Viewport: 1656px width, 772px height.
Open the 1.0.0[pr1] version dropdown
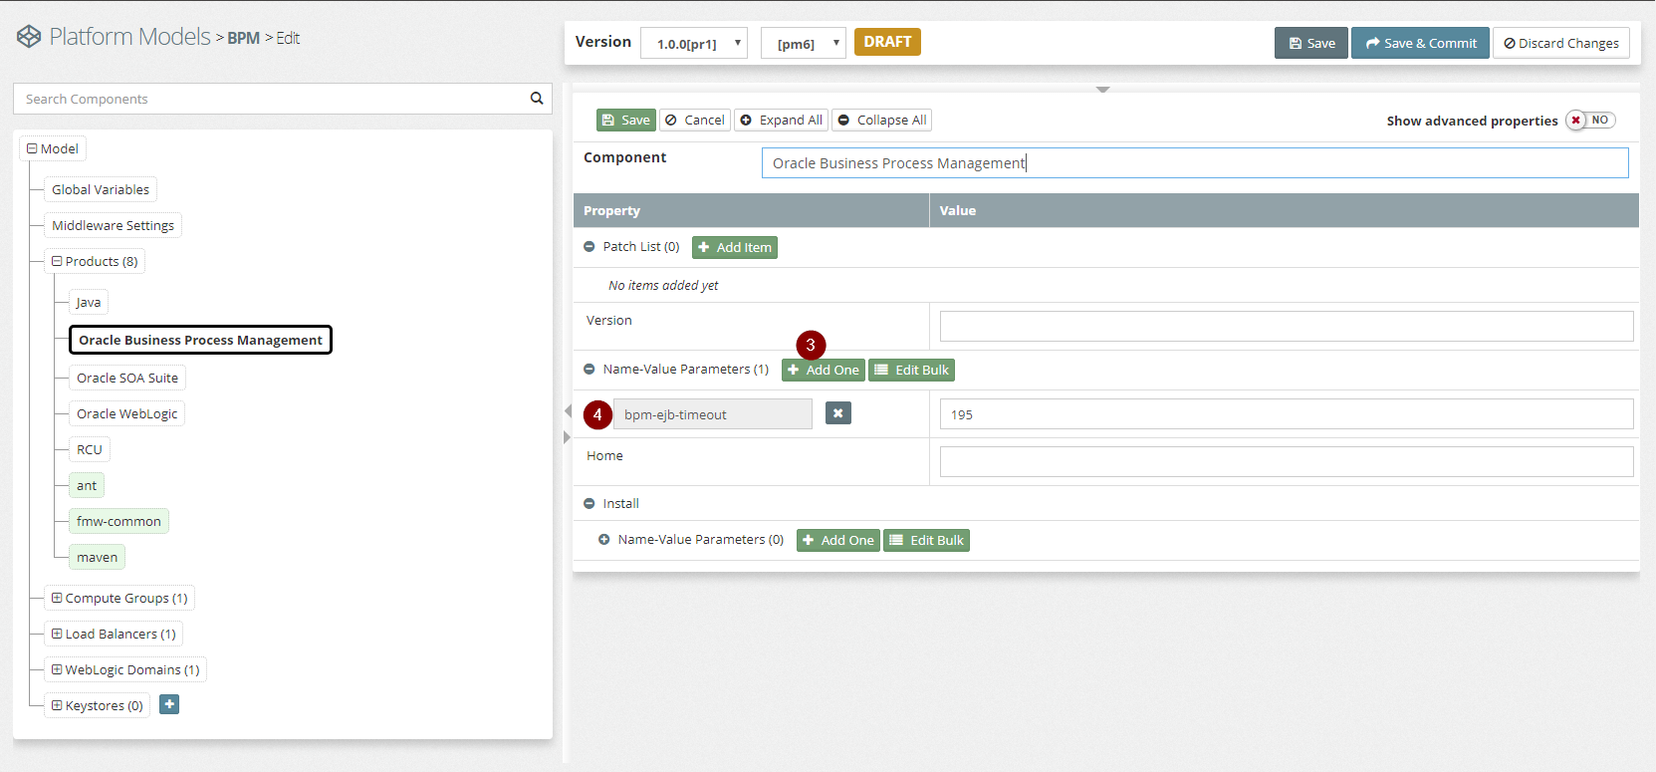(694, 43)
